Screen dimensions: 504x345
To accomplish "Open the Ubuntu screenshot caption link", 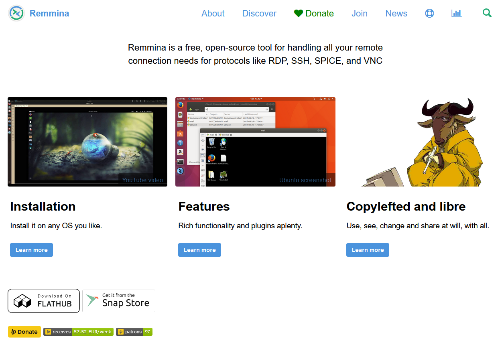I will click(x=305, y=180).
